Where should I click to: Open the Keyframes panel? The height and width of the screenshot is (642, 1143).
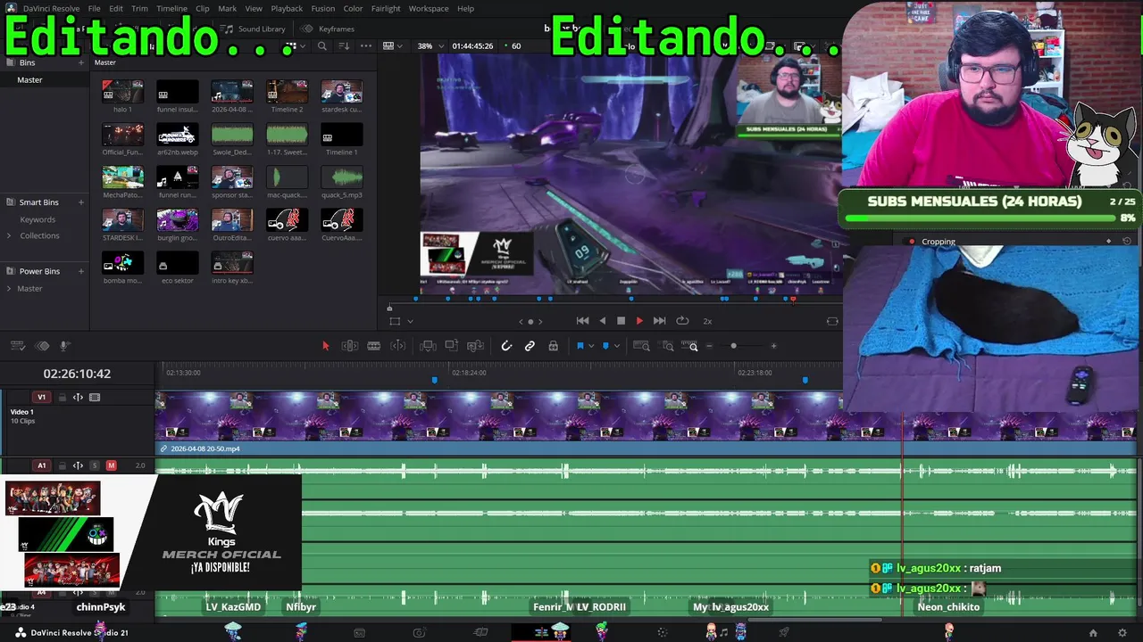coord(329,29)
